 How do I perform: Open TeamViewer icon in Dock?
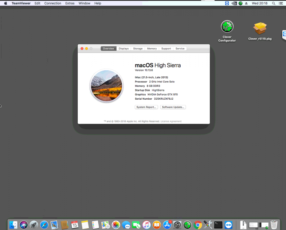pos(229,225)
